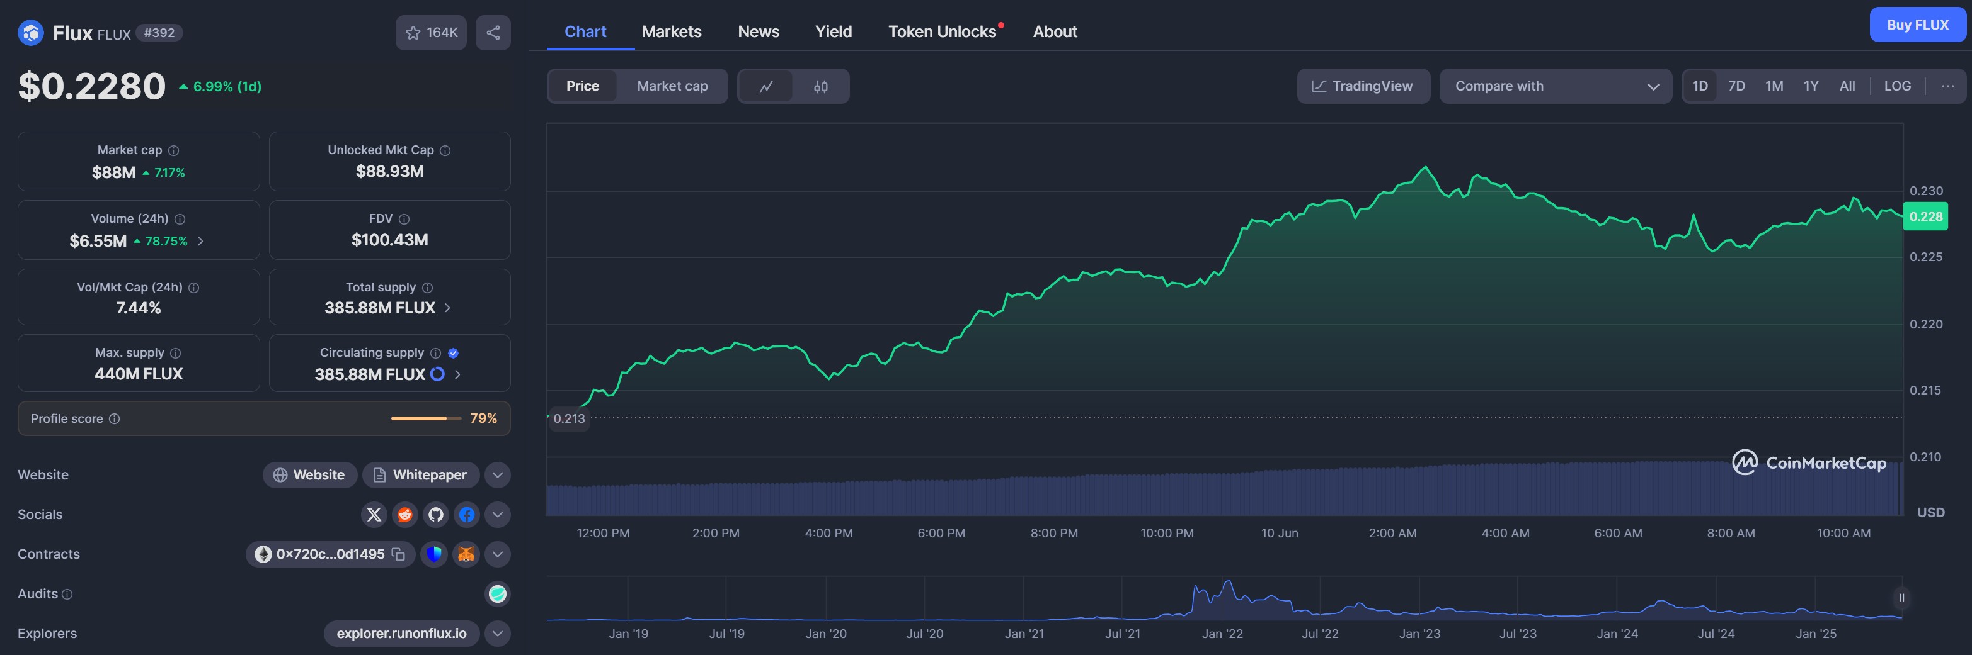The width and height of the screenshot is (1972, 655).
Task: Open Unlocked Mkt Cap info icon
Action: [x=445, y=150]
